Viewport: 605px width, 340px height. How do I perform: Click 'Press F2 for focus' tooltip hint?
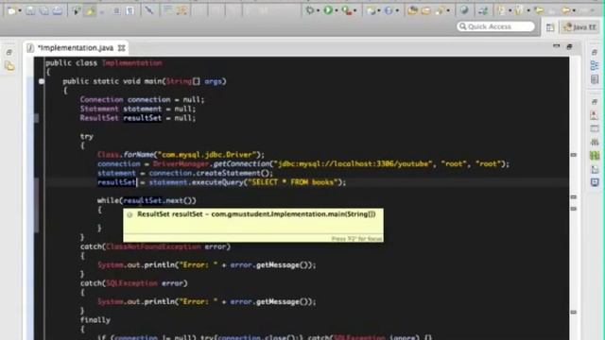pos(356,239)
